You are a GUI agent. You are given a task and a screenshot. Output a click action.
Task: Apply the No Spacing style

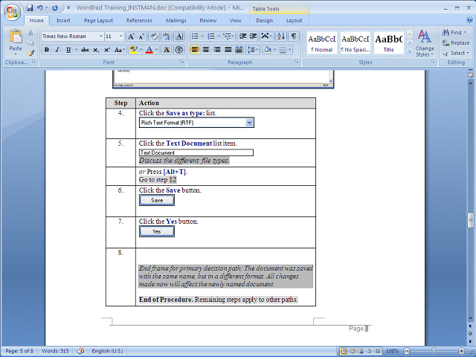click(356, 42)
